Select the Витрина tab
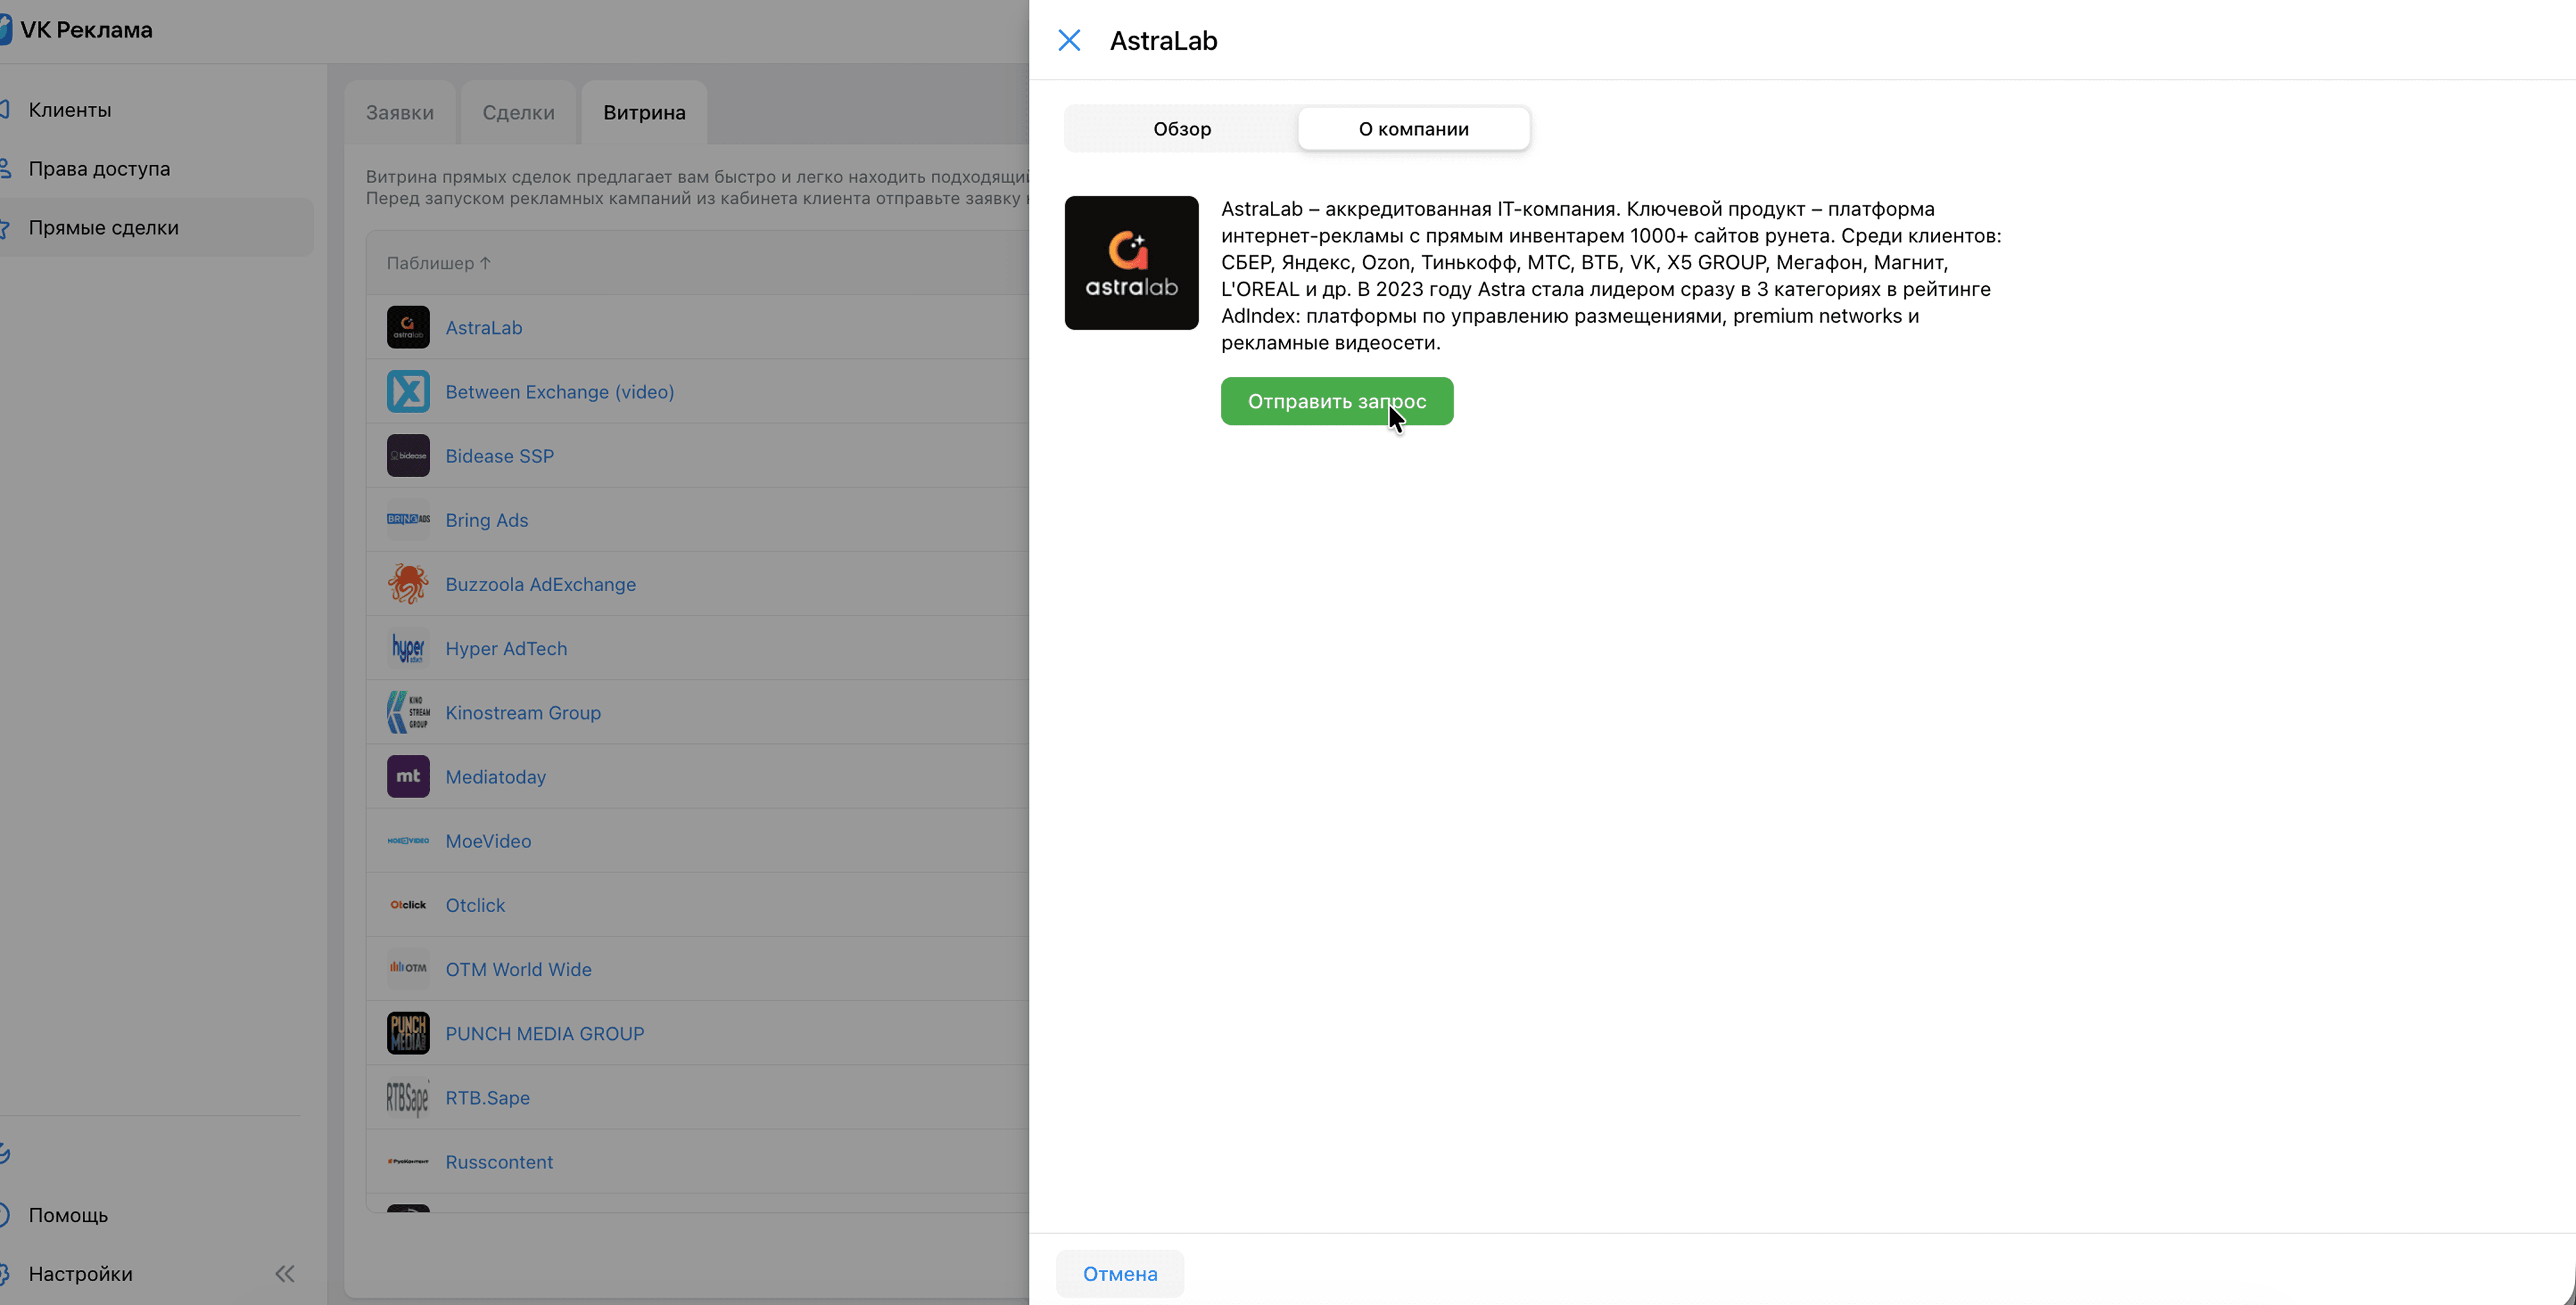 click(x=644, y=113)
